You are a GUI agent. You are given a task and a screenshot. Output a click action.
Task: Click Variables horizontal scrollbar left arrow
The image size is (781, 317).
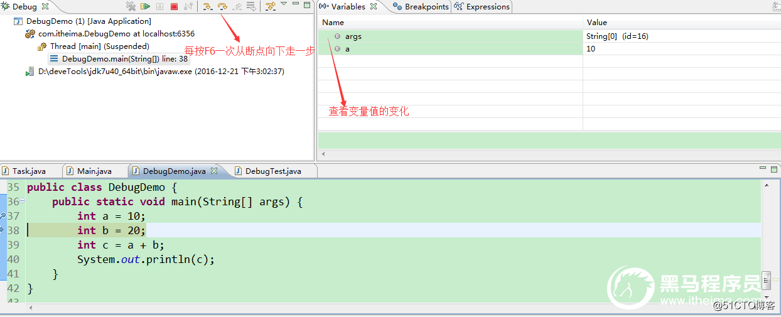coord(323,154)
